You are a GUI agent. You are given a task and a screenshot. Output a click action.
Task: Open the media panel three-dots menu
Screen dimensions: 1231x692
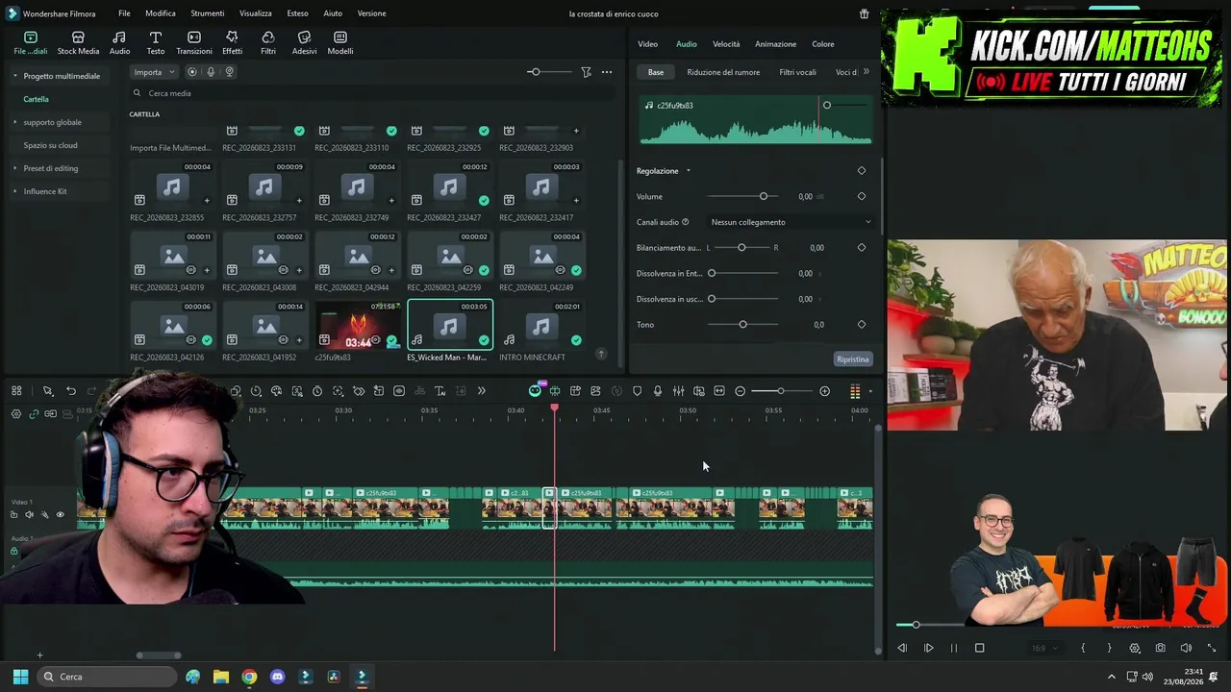point(607,72)
